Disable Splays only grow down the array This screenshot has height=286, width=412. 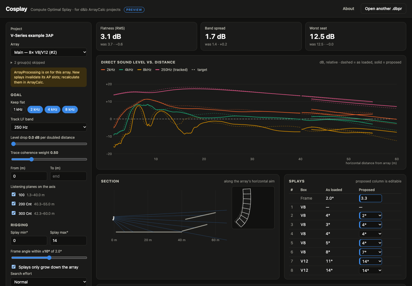pos(13,267)
